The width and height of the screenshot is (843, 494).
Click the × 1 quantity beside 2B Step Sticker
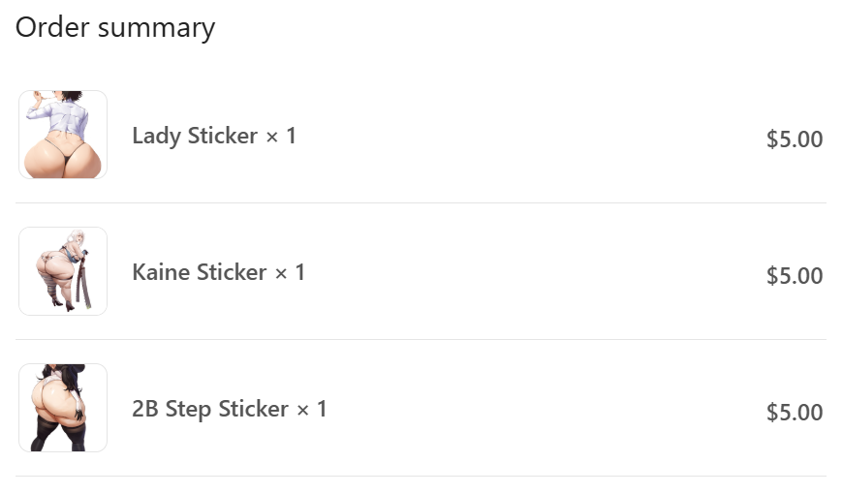pos(312,409)
